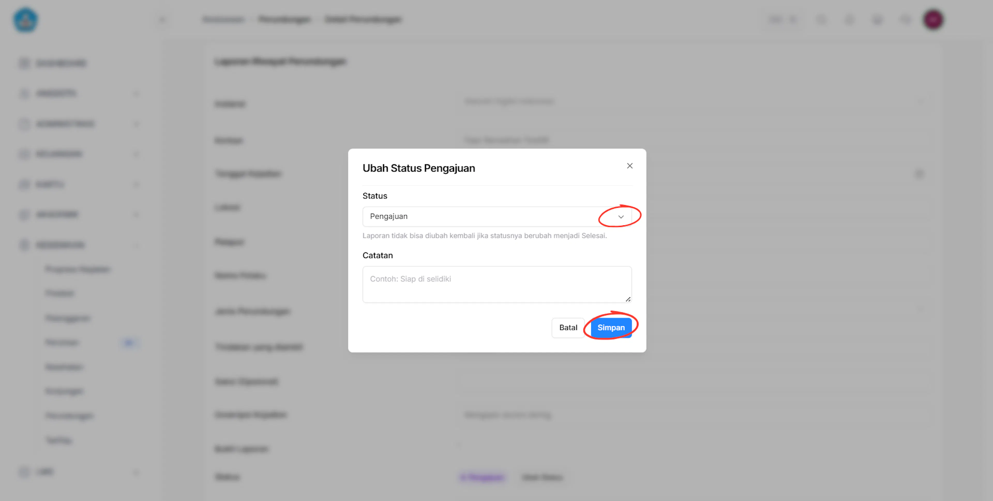Click the Simpan button
This screenshot has width=993, height=501.
click(611, 327)
